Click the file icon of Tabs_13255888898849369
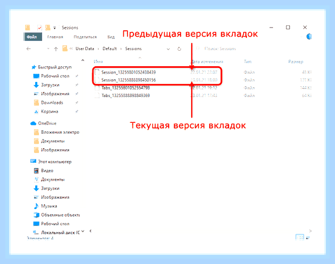 click(x=97, y=95)
